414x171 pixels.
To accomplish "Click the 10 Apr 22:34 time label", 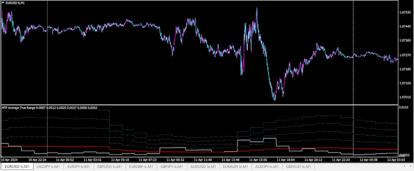I will (x=37, y=159).
